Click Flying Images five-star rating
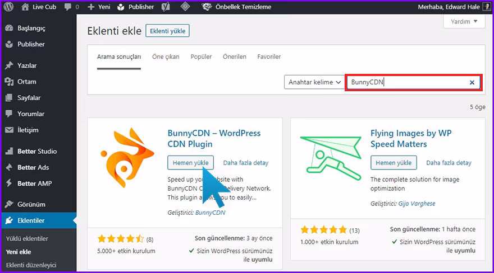Image resolution: width=494 pixels, height=273 pixels. 323,230
